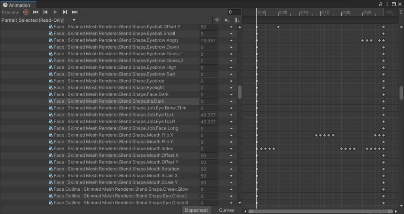
Task: Click the current frame number field
Action: [234, 12]
